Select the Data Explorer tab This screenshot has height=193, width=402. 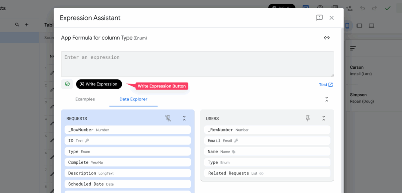133,99
